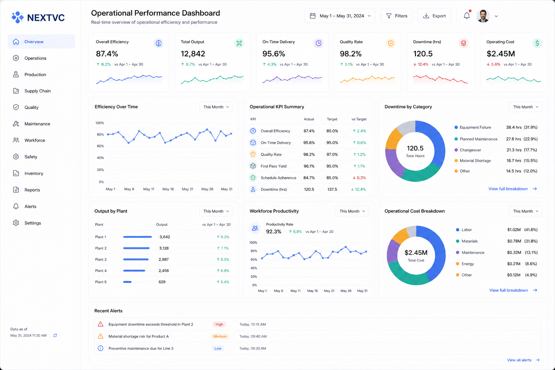Click the Maintenance wrench sidebar icon
Screen dimensions: 555x370
point(16,124)
